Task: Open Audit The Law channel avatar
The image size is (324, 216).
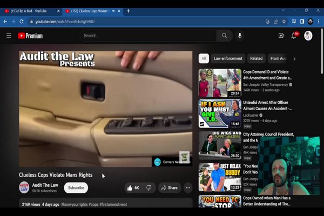Action: (x=24, y=187)
